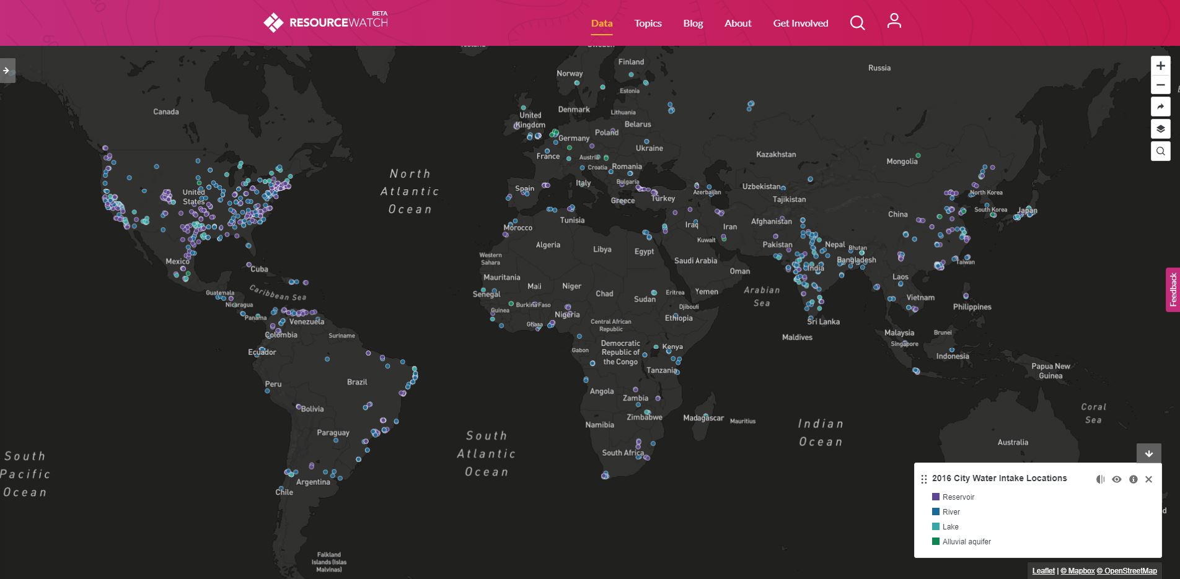The height and width of the screenshot is (579, 1180).
Task: Collapse the legend panel with down arrow
Action: click(x=1148, y=453)
